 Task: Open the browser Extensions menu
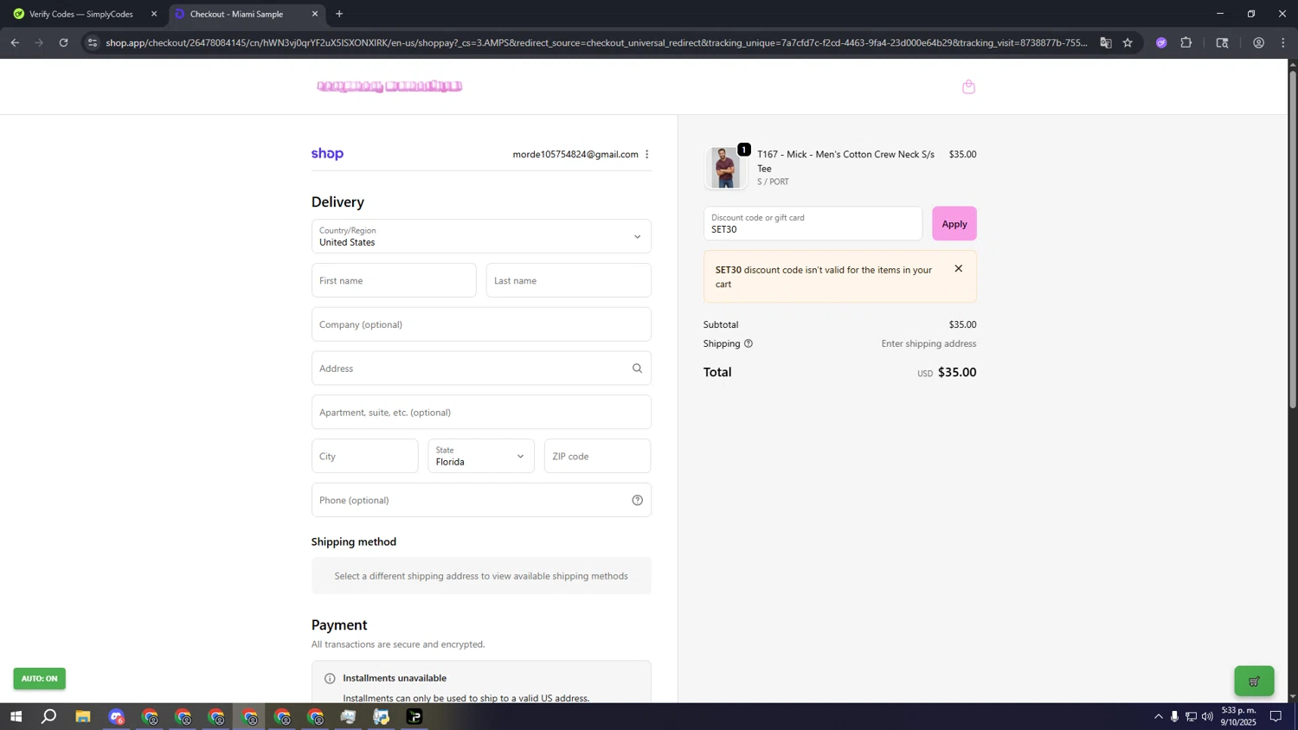coord(1186,42)
